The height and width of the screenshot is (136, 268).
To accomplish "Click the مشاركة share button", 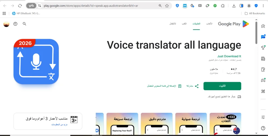I will 193,86.
